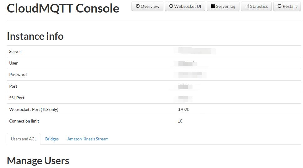Image resolution: width=303 pixels, height=168 pixels.
Task: Click the CloudMQTT Console title
Action: point(63,8)
